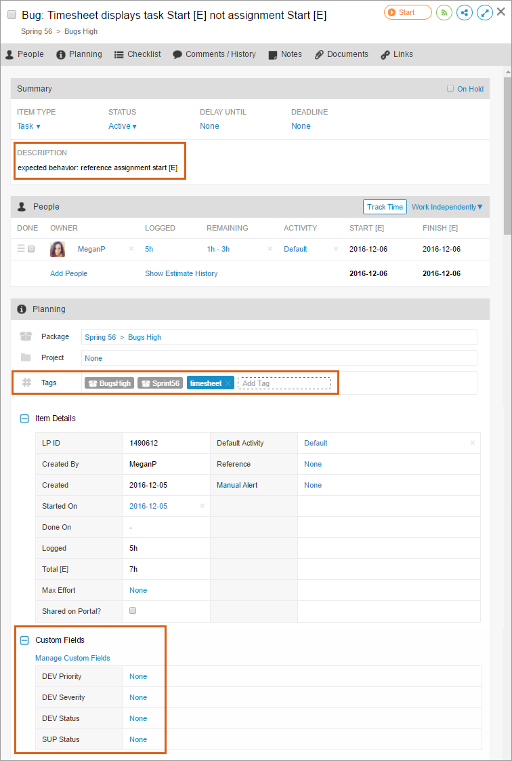This screenshot has height=761, width=512.
Task: Remove the timesheet tag with its X
Action: pyautogui.click(x=228, y=383)
